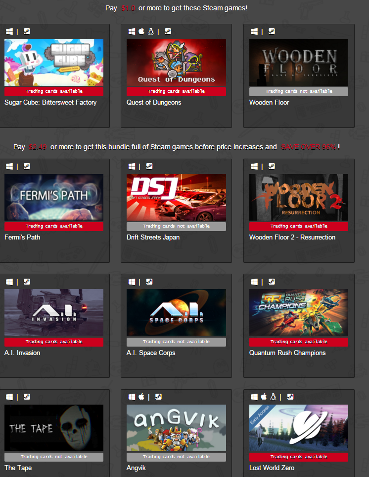
Task: Click the red $1.0 price text
Action: pyautogui.click(x=128, y=8)
